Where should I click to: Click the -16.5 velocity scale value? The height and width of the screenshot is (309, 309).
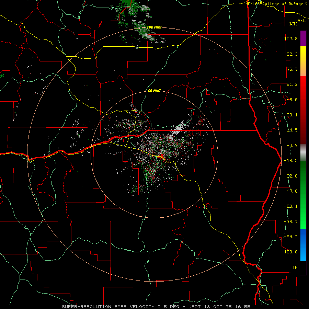click(x=291, y=161)
